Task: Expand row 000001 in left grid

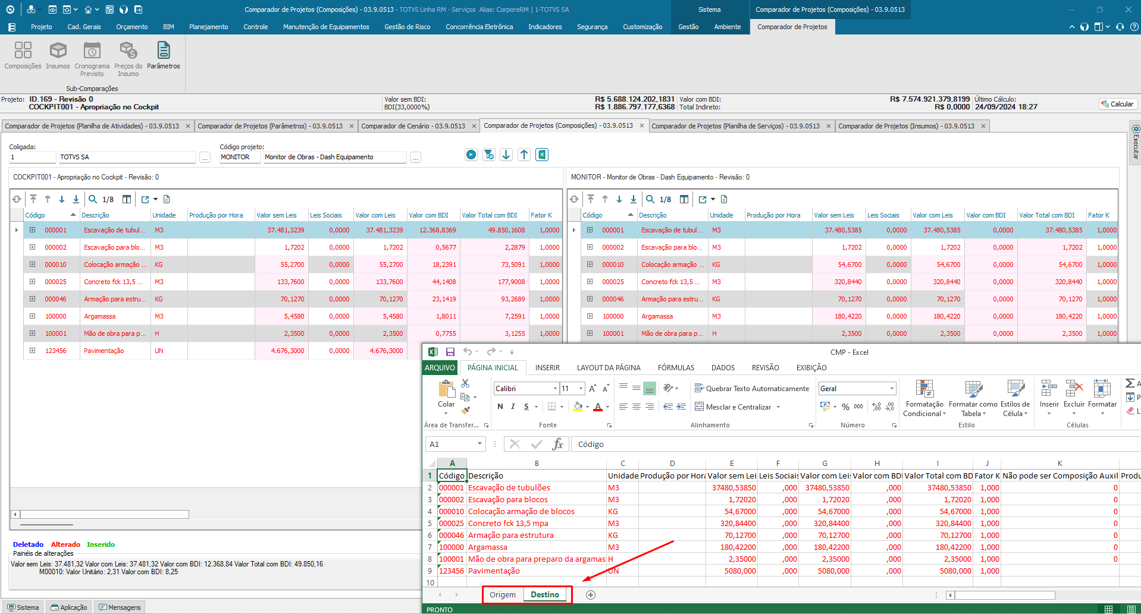Action: coord(33,230)
